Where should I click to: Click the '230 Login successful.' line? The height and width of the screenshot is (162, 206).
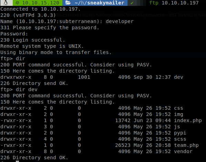pyautogui.click(x=33, y=40)
